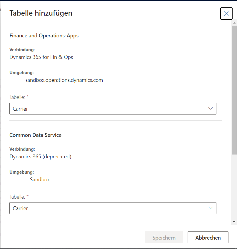Click Verbindung label under Finance and Operations-Apps

tap(22, 50)
